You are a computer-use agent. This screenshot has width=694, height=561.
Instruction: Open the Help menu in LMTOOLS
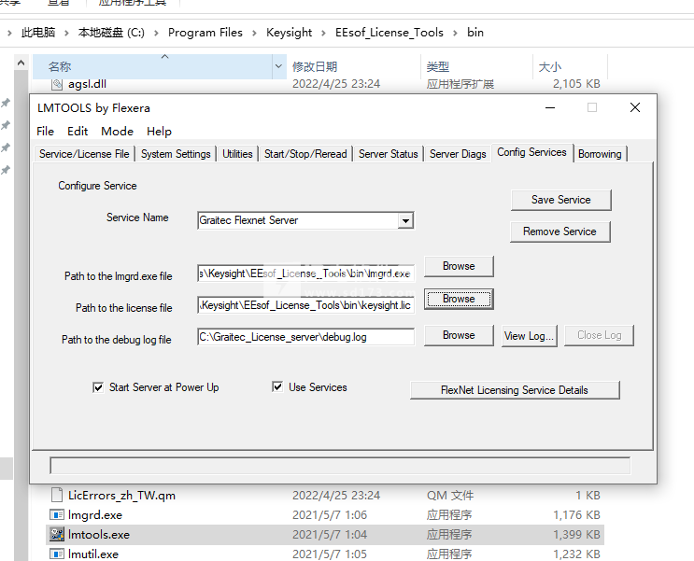159,132
